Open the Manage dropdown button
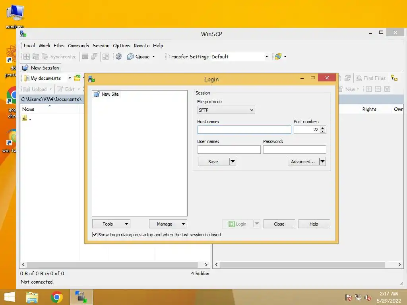The height and width of the screenshot is (305, 407). coord(168,224)
